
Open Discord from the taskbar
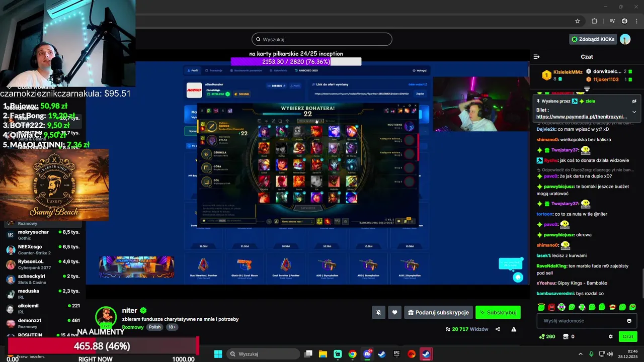pos(367,354)
